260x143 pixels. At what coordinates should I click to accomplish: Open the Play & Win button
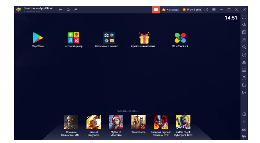pos(192,10)
